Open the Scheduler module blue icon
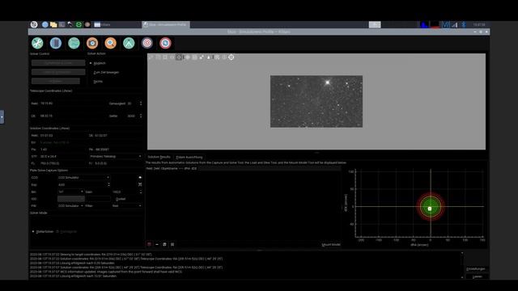This screenshot has height=291, width=518. tap(56, 43)
